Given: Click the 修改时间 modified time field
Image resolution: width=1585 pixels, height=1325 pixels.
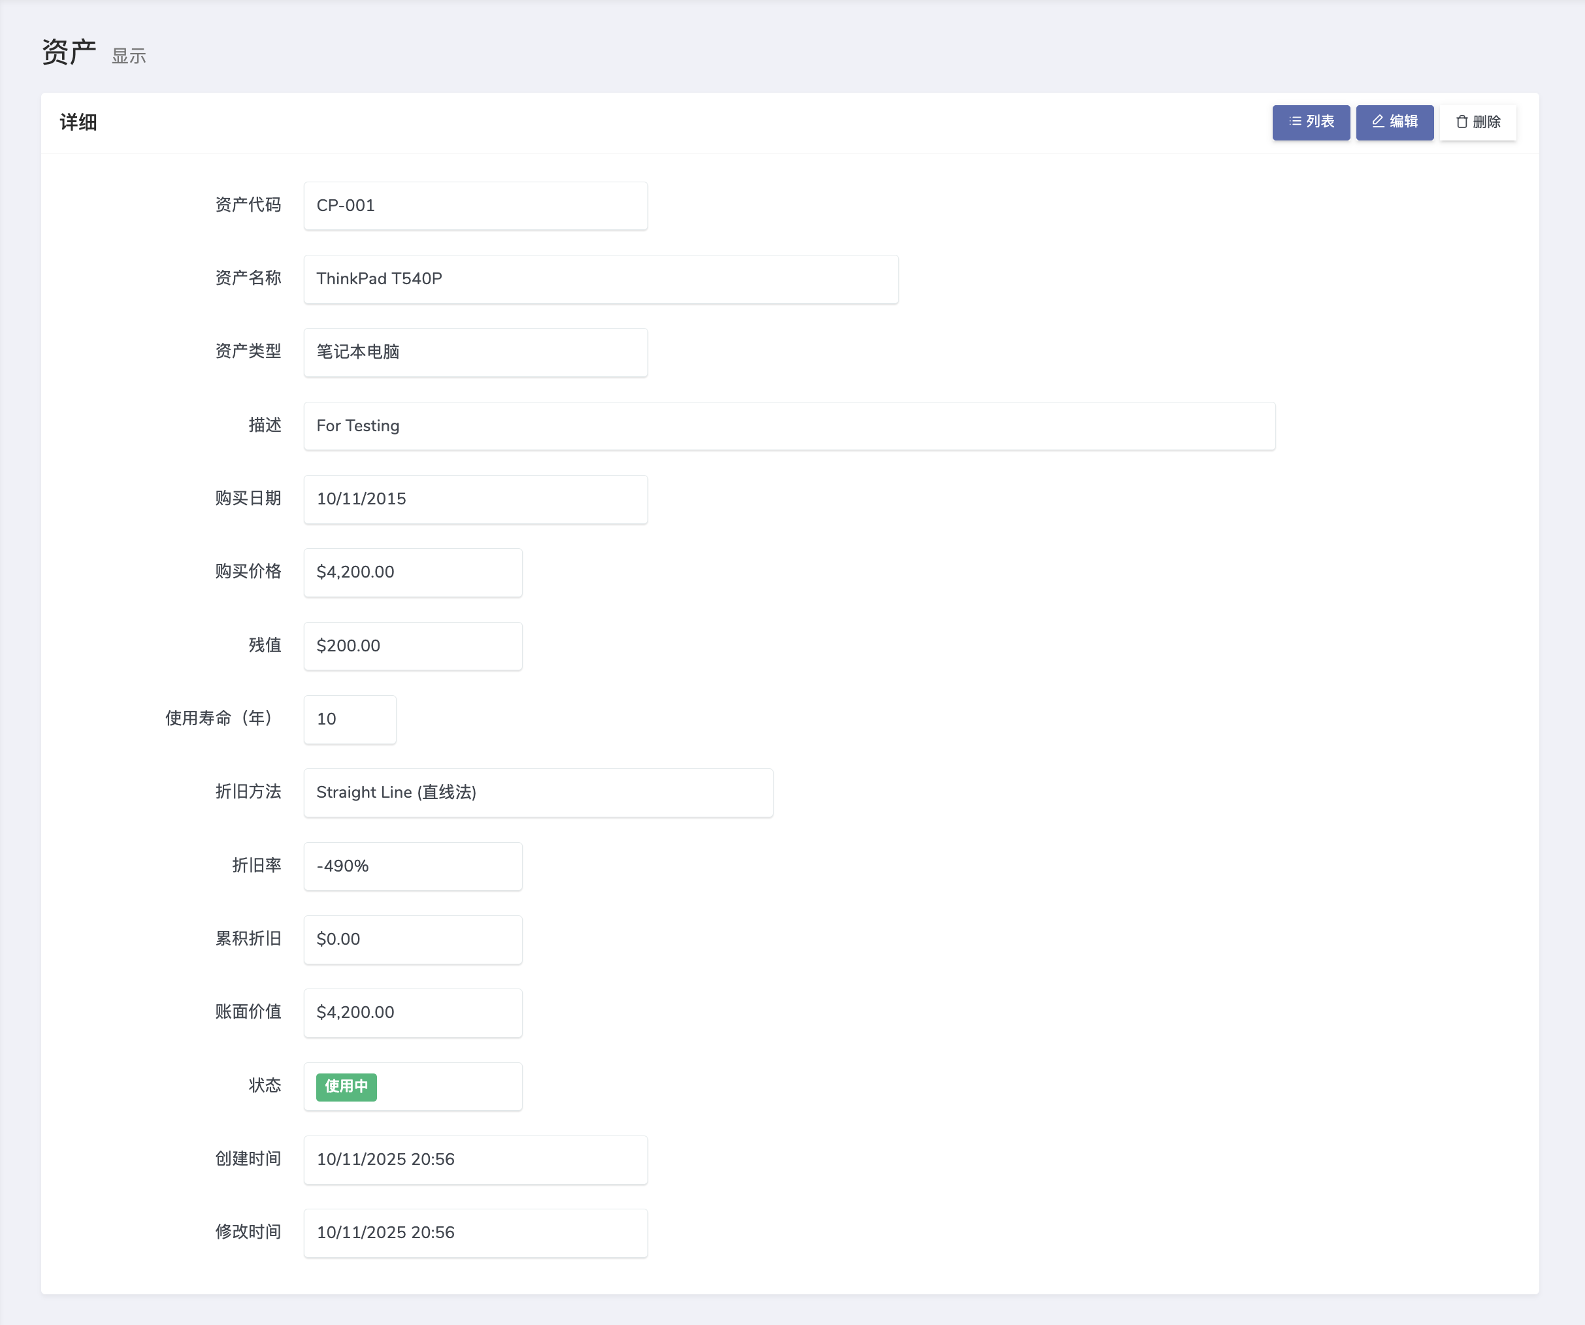Looking at the screenshot, I should point(476,1232).
